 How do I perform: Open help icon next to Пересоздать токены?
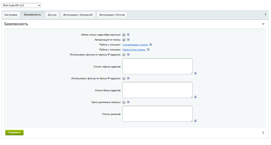(148, 49)
